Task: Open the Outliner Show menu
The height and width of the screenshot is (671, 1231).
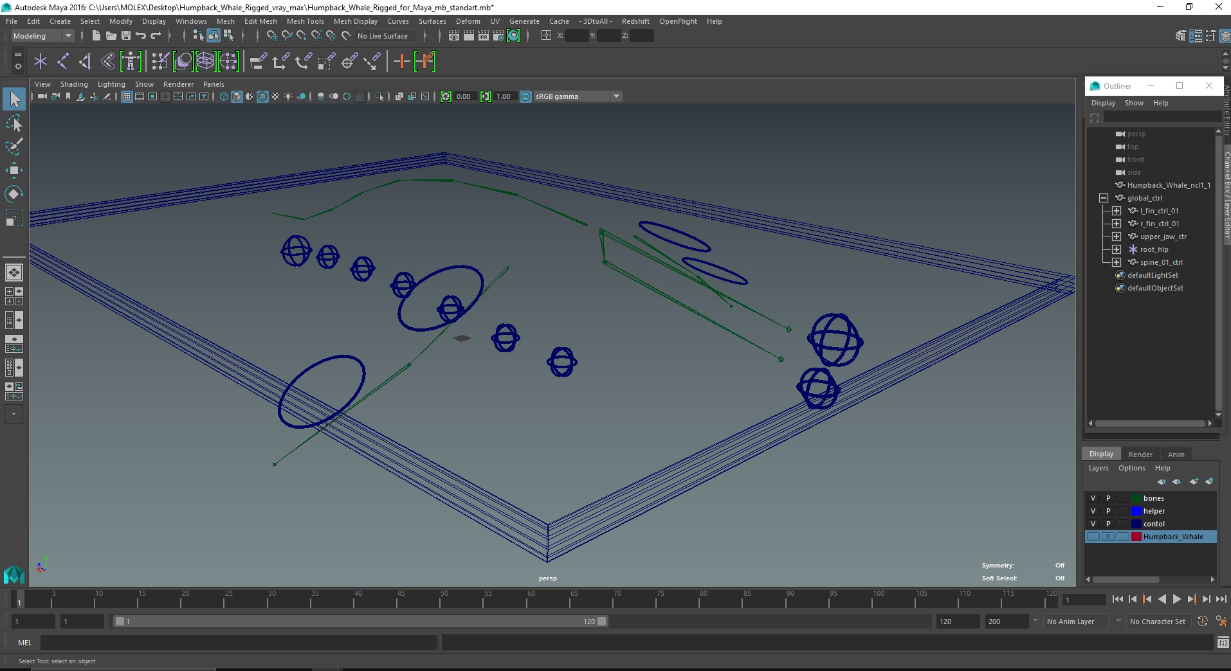Action: coord(1134,103)
